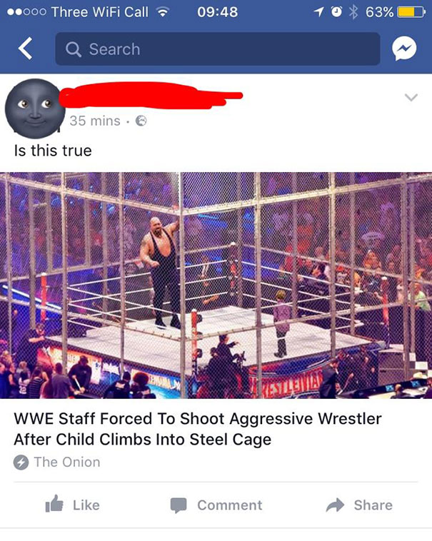
Task: Tap the comment speech bubble icon
Action: tap(179, 505)
